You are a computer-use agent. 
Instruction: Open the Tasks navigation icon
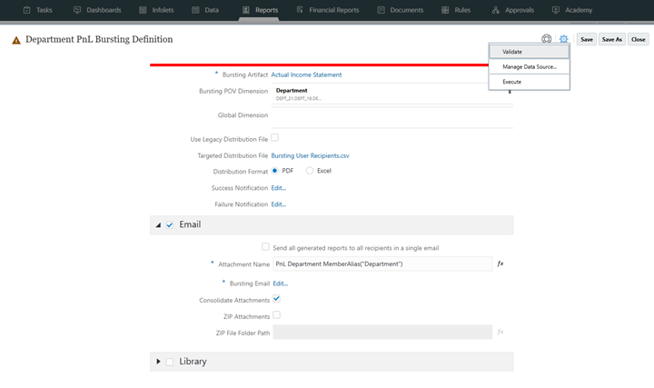tap(27, 10)
